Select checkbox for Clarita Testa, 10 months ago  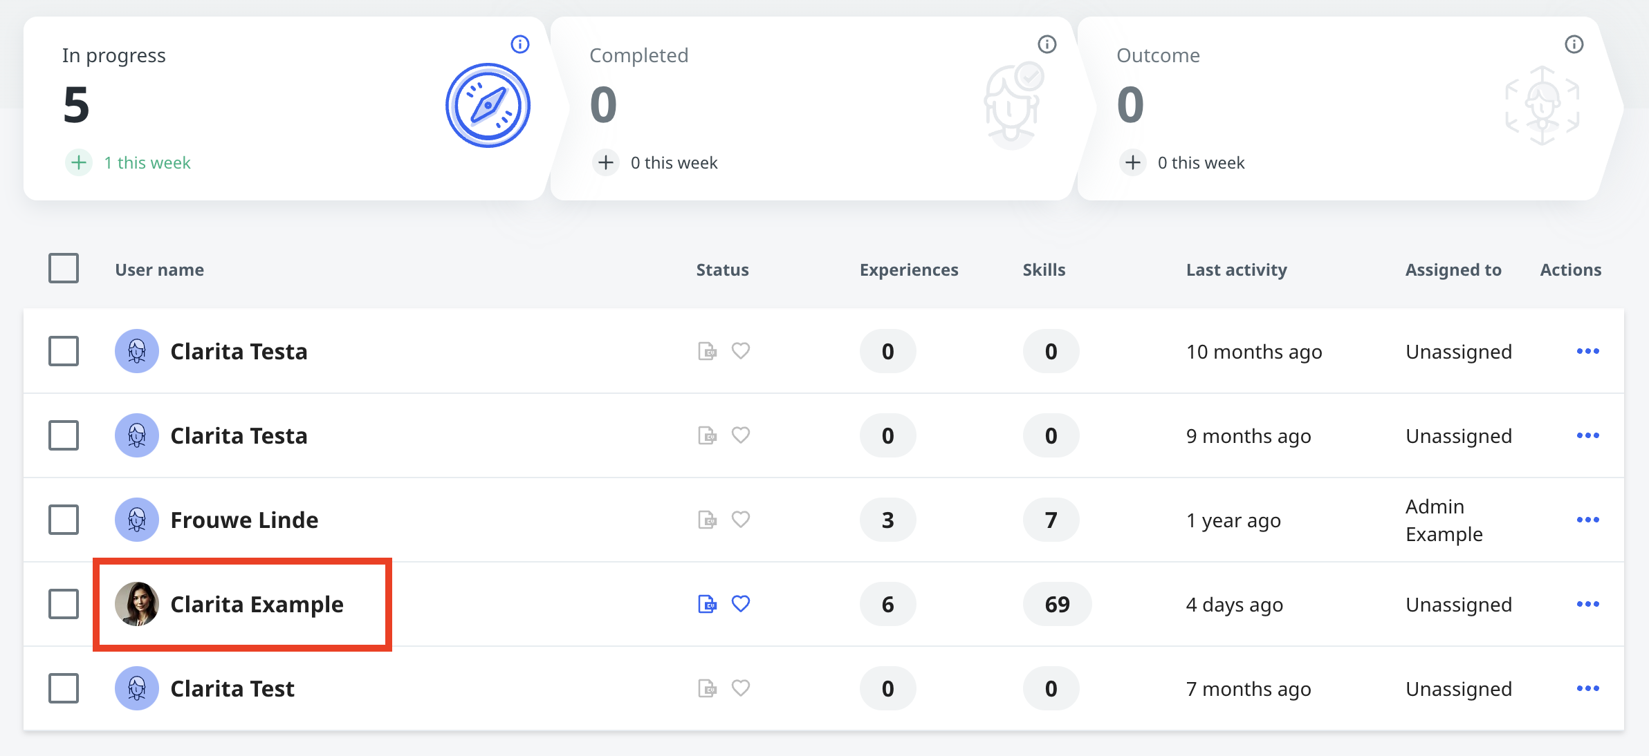(x=64, y=351)
